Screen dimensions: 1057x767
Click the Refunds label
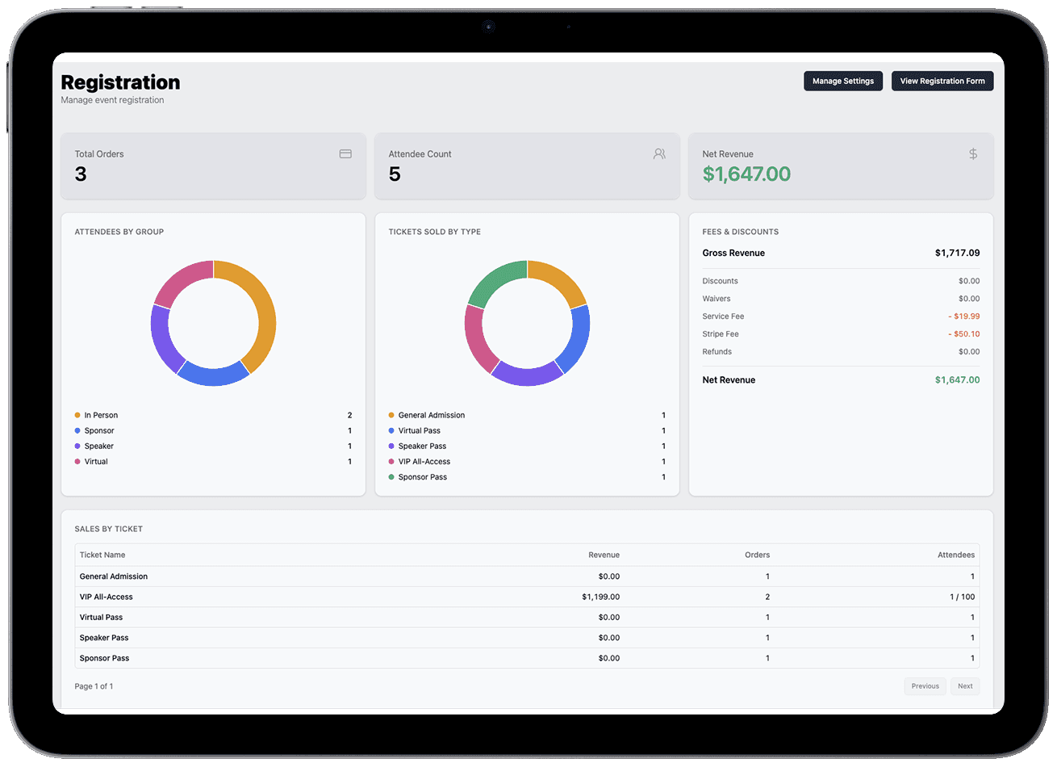(717, 352)
